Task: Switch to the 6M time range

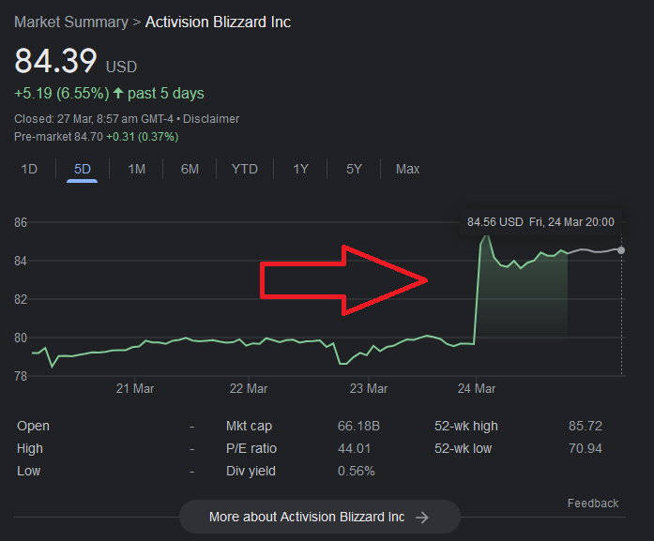Action: point(190,169)
